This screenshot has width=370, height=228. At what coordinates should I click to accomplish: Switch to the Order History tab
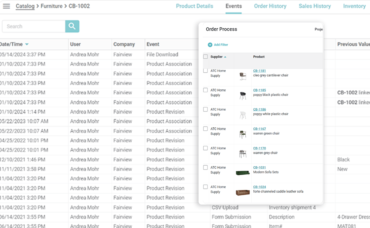[270, 6]
